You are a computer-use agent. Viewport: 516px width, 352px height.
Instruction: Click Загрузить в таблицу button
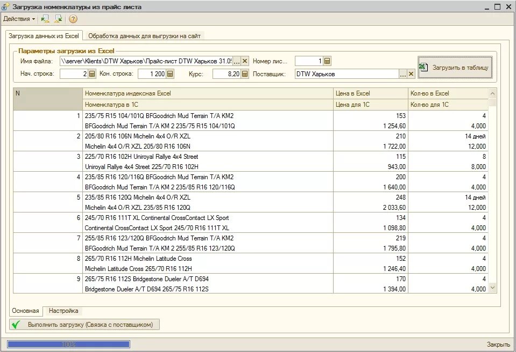point(455,67)
